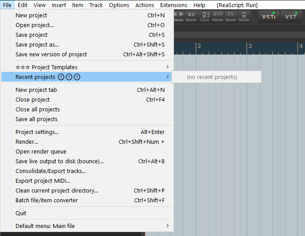Viewport: 305px width, 236px height.
Task: Click timeline ruler at measure 4
Action: [x=301, y=46]
